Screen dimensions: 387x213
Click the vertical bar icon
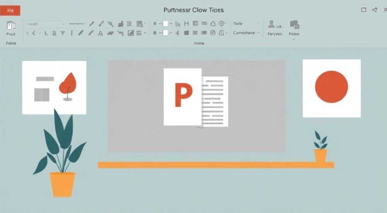click(72, 33)
